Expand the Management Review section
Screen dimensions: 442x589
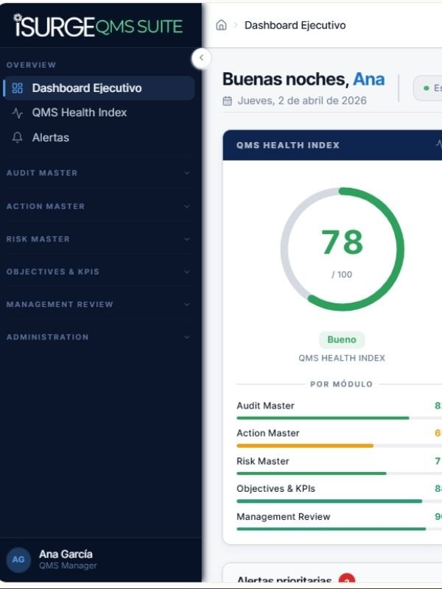tap(98, 304)
